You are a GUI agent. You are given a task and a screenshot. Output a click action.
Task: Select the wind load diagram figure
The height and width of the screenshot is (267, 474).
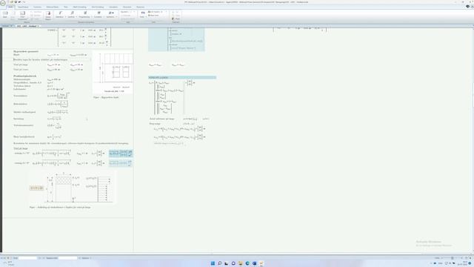coord(73,188)
